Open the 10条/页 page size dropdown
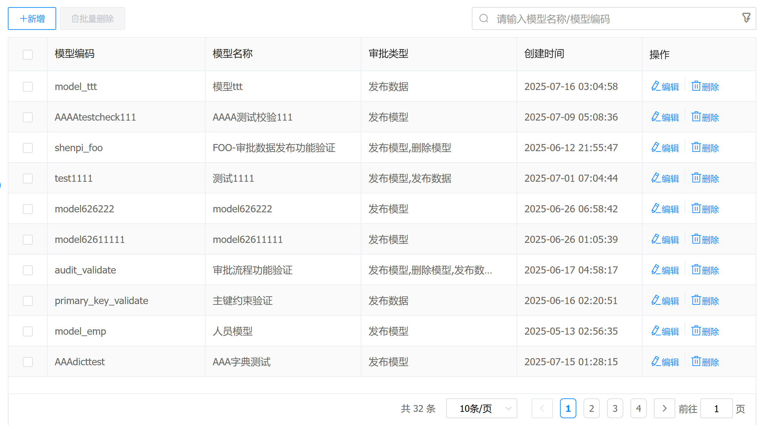The image size is (766, 425). click(481, 408)
